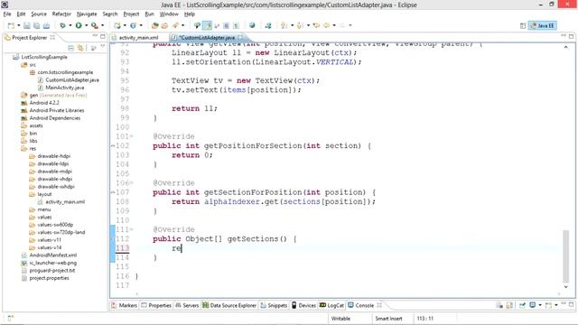The width and height of the screenshot is (578, 325).
Task: Click the Open Task toolbar icon
Action: (164, 25)
